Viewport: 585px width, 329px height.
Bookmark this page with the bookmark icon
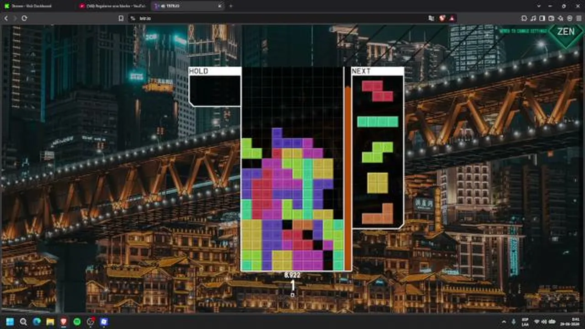[121, 18]
